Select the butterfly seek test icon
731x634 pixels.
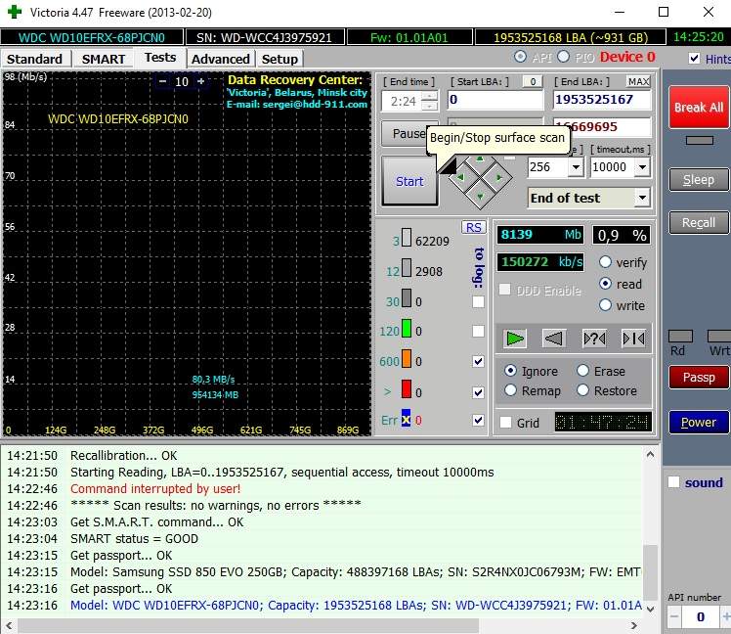coord(633,339)
